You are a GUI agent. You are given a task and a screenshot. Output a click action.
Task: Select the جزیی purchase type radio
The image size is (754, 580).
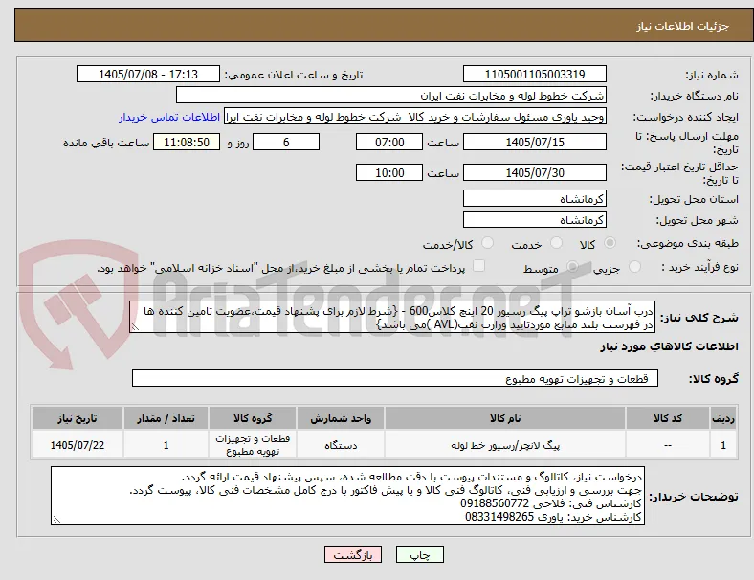634,266
